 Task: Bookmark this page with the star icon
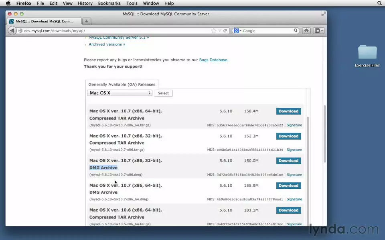(214, 31)
